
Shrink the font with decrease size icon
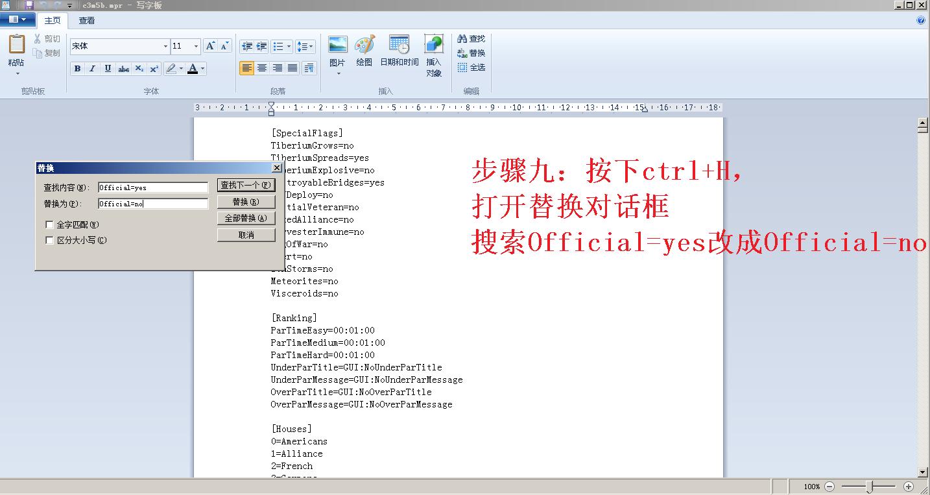(x=224, y=46)
